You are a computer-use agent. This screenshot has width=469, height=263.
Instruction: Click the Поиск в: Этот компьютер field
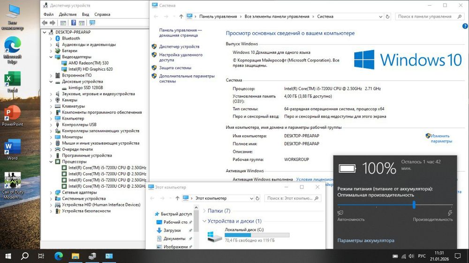click(293, 198)
